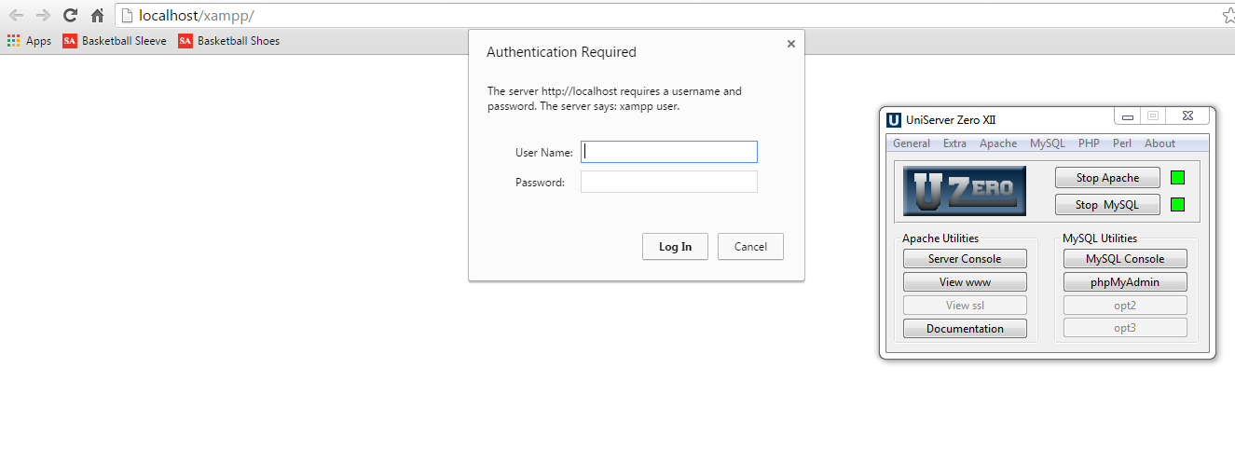
Task: Open the Extra menu in UniServer
Action: 954,143
